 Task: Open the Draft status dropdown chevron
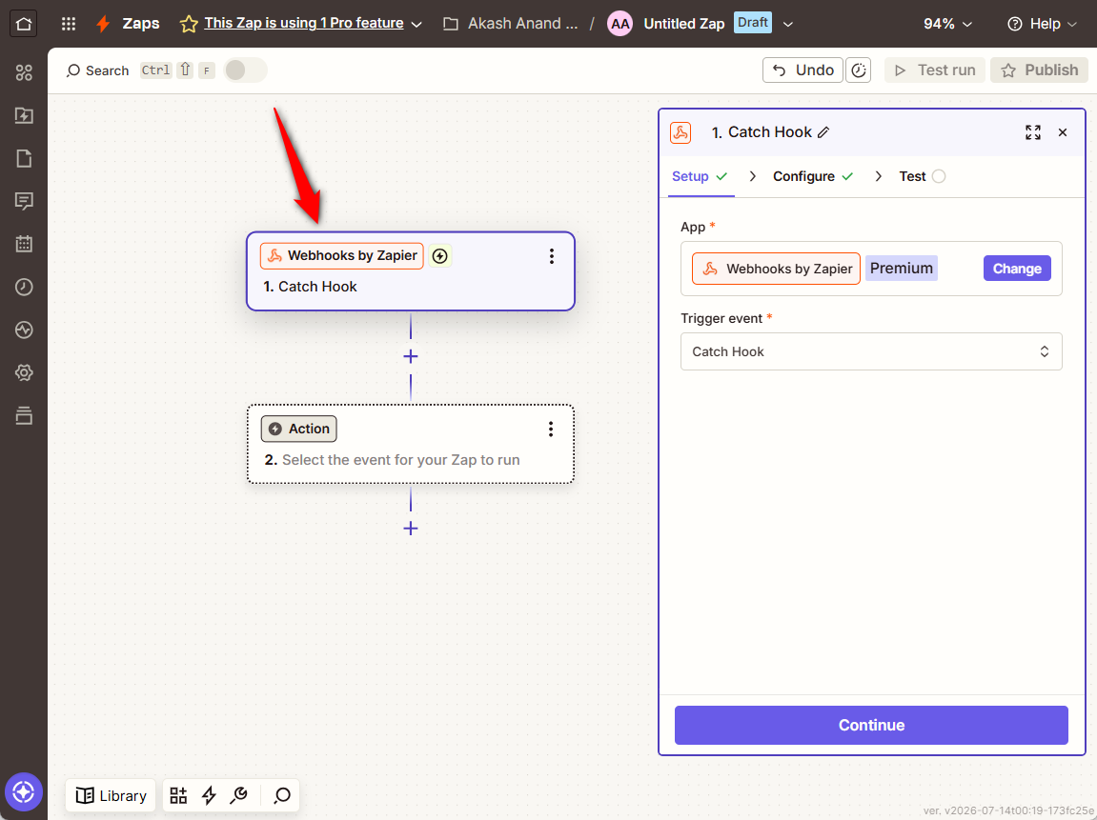788,25
